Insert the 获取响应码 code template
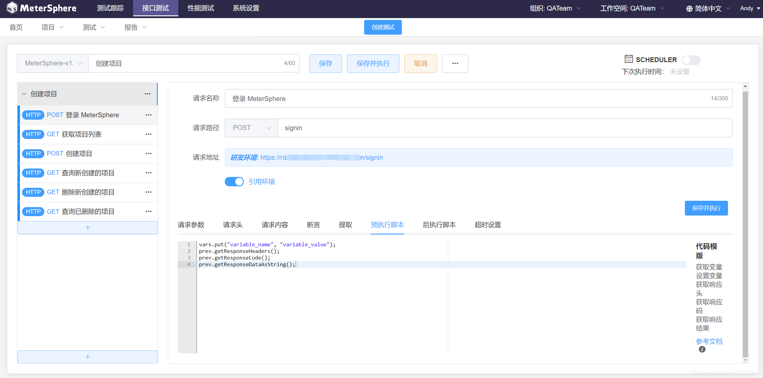763x378 pixels. [x=709, y=306]
